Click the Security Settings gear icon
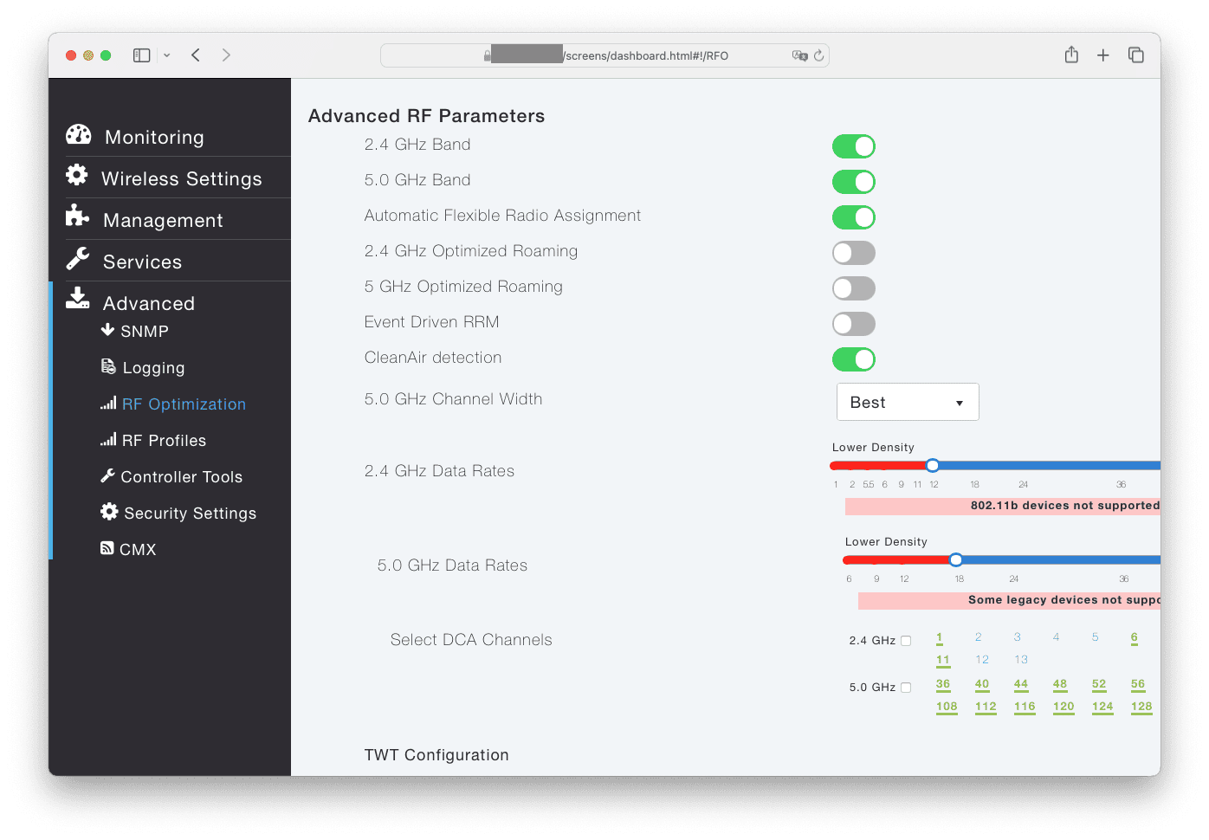 [x=109, y=513]
